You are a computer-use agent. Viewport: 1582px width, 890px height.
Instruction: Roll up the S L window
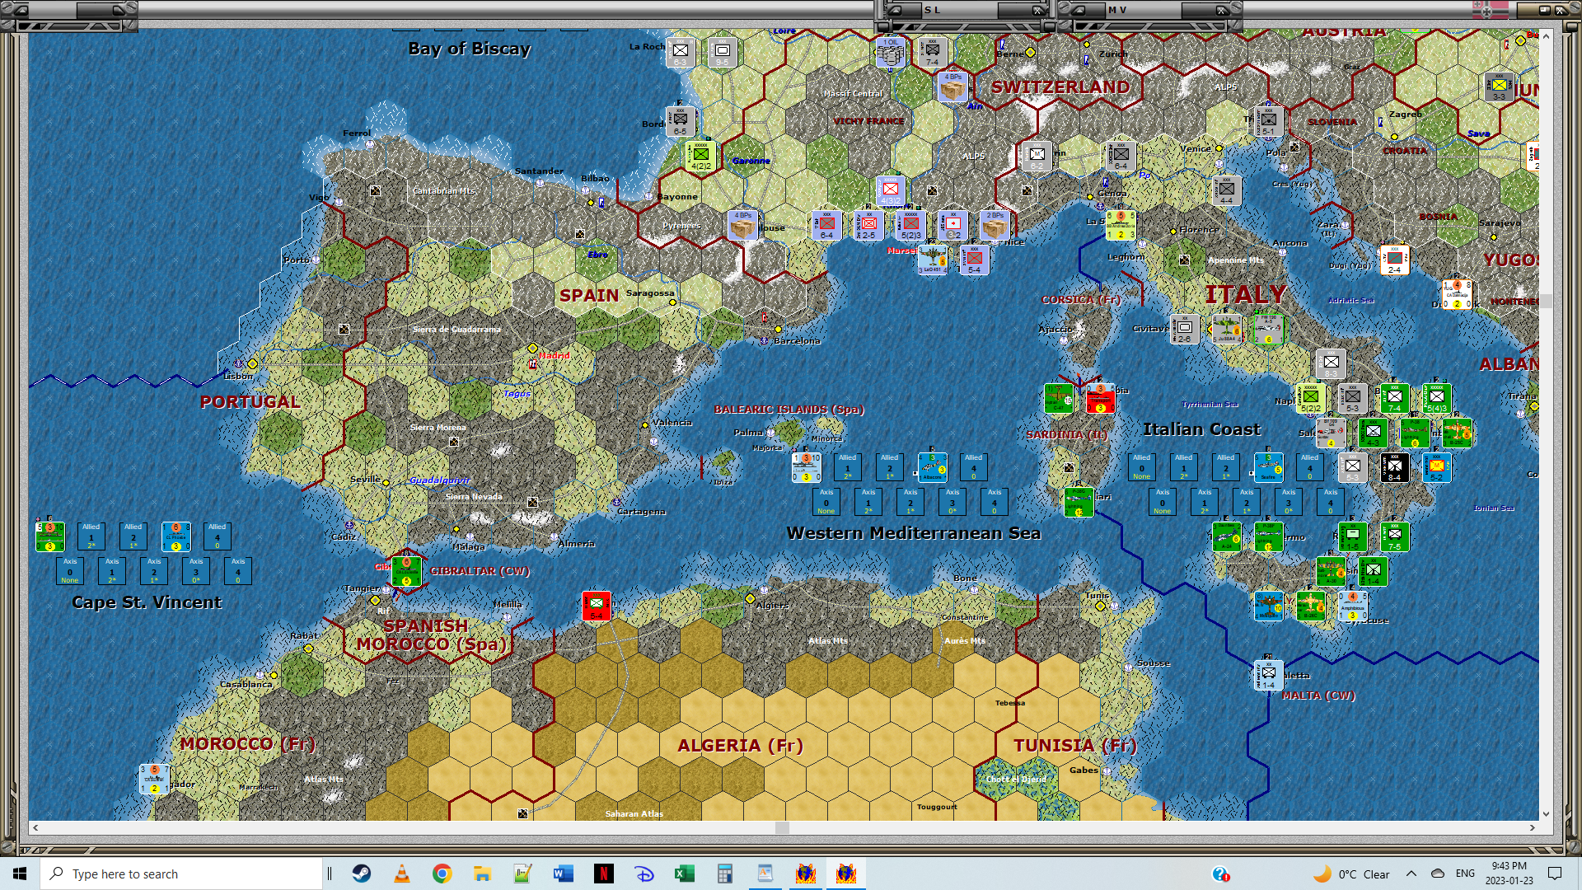coord(894,10)
